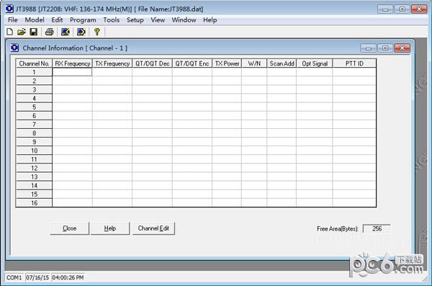Click the Close button below the table

(x=70, y=228)
